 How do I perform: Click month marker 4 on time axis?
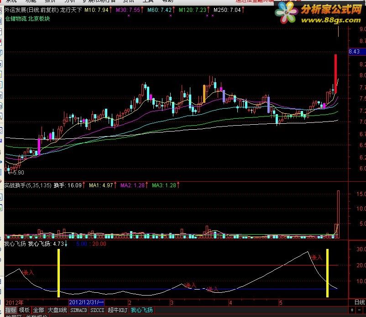[x=230, y=303]
